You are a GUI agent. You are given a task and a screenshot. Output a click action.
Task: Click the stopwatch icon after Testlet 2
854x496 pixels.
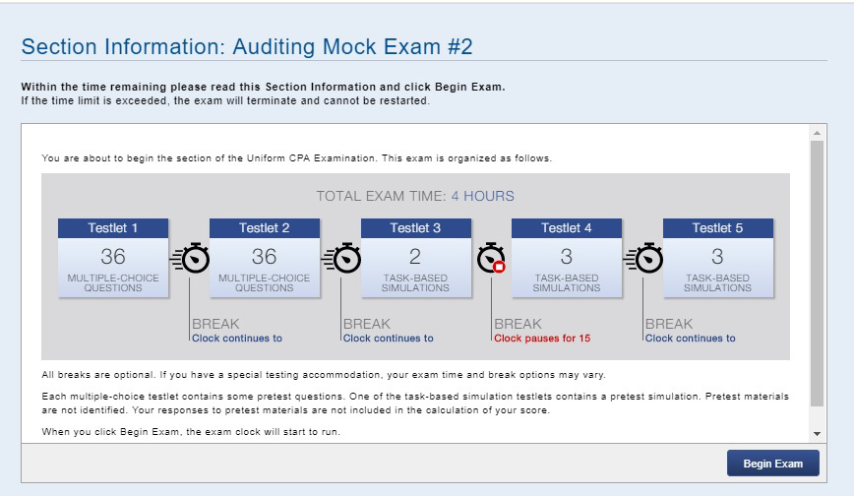click(345, 258)
